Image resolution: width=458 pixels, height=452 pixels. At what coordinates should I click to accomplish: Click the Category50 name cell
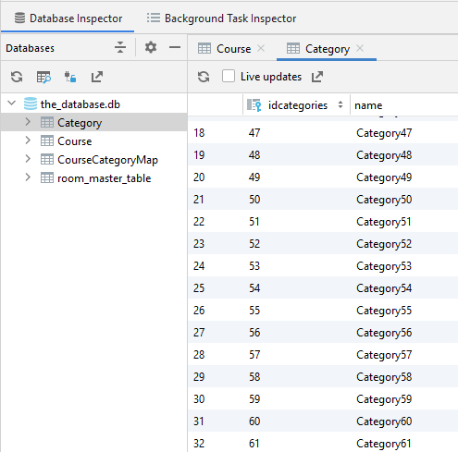pos(384,200)
